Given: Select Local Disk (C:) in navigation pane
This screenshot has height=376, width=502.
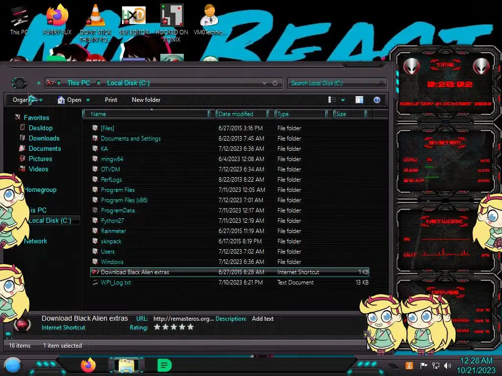Looking at the screenshot, I should pyautogui.click(x=50, y=220).
